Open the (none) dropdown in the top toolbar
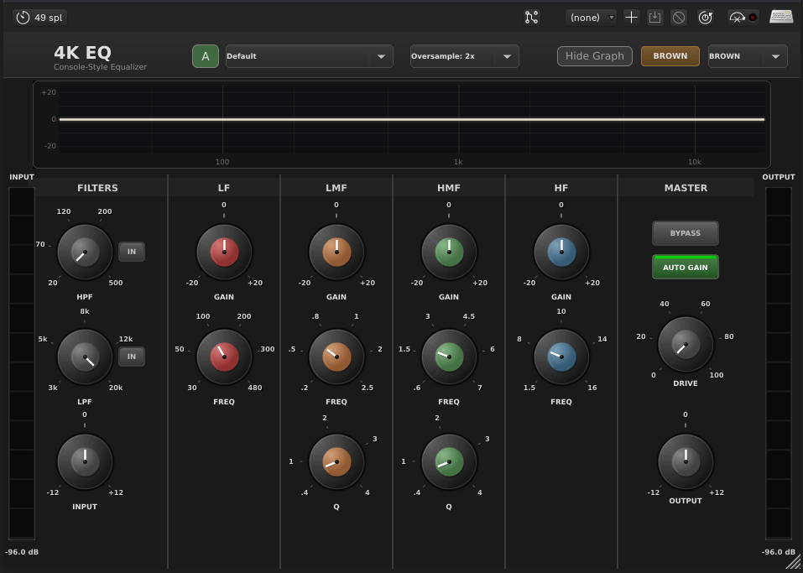Viewport: 803px width, 573px height. (590, 17)
